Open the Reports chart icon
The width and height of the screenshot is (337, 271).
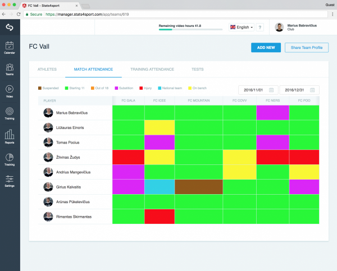[10, 136]
